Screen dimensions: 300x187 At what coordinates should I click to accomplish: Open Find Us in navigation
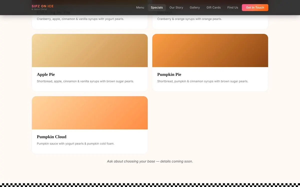point(233,7)
